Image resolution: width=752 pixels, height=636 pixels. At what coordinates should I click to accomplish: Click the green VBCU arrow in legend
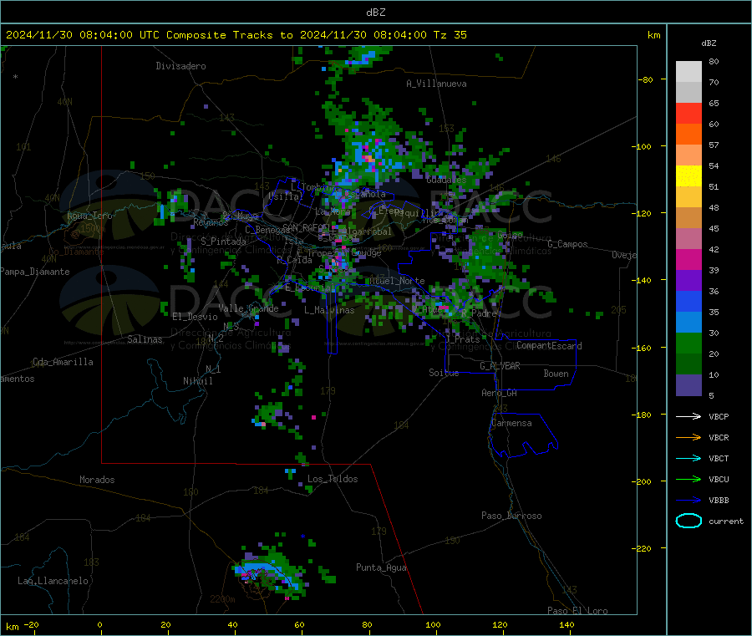688,479
